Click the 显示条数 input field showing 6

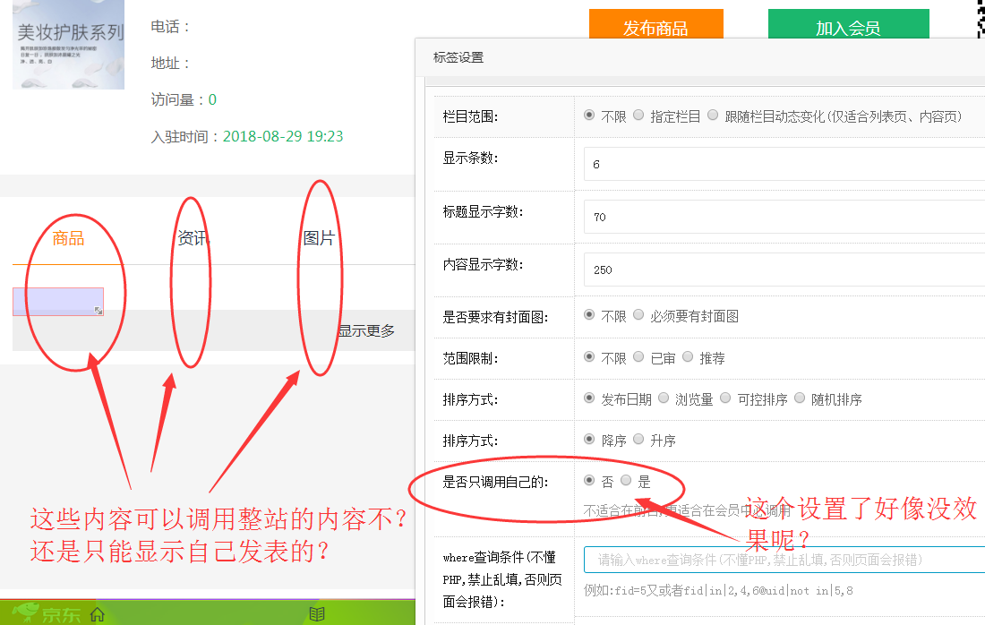pyautogui.click(x=784, y=165)
